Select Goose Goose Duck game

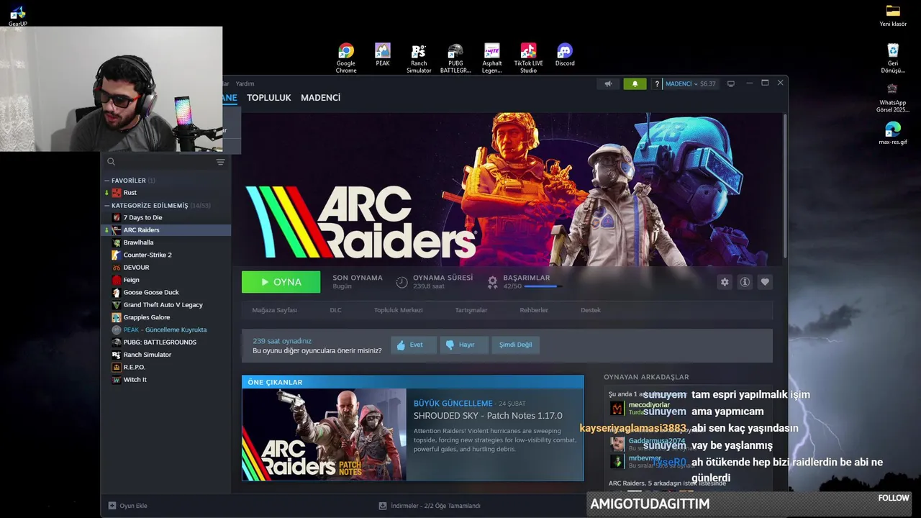pos(166,292)
